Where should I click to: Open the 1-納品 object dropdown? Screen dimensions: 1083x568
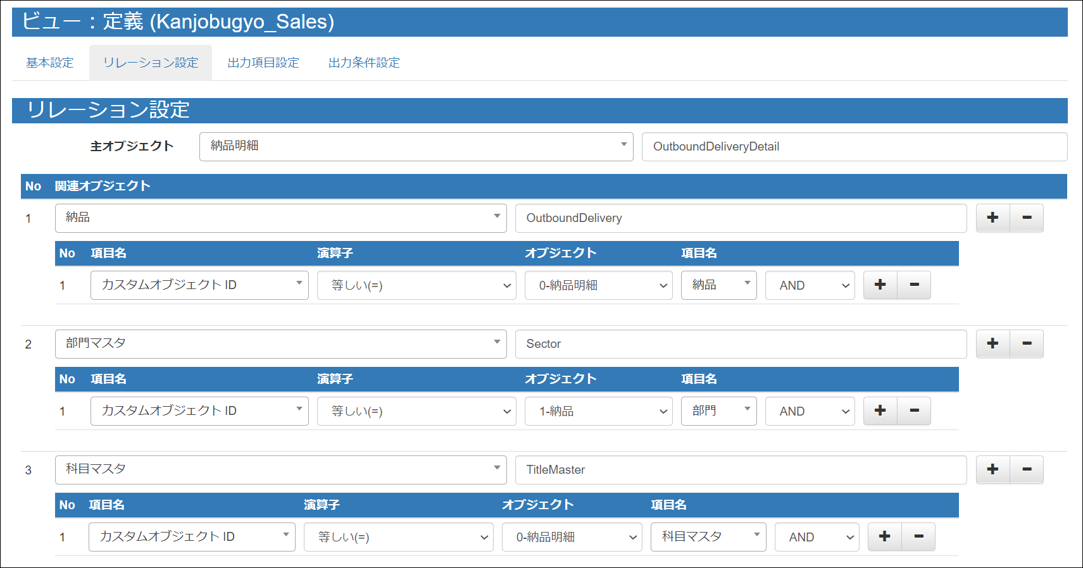[598, 411]
